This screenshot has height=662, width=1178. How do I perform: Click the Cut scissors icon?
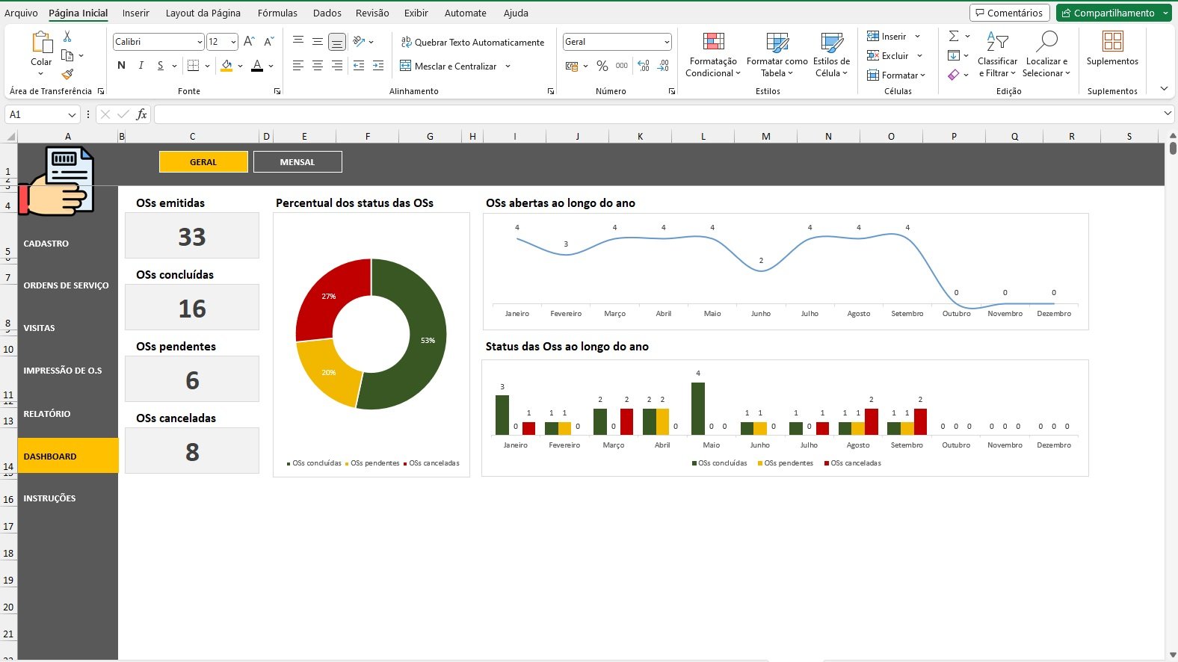(67, 36)
